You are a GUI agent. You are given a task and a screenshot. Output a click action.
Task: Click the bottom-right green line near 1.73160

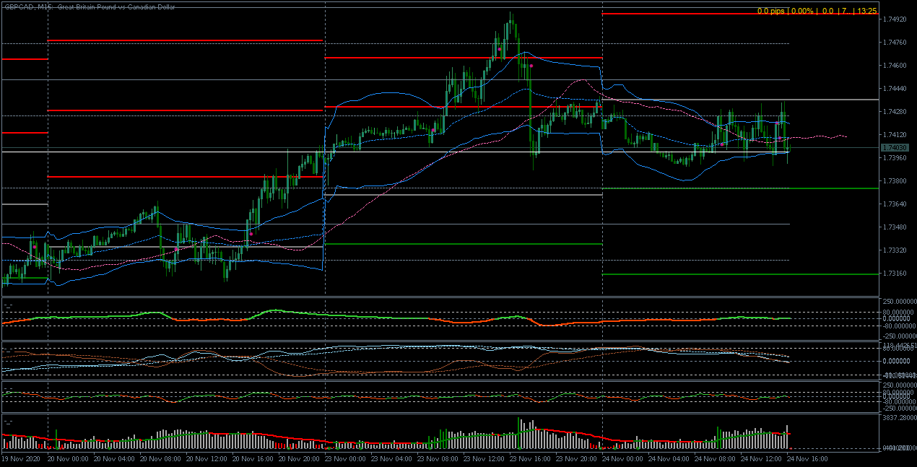736,274
